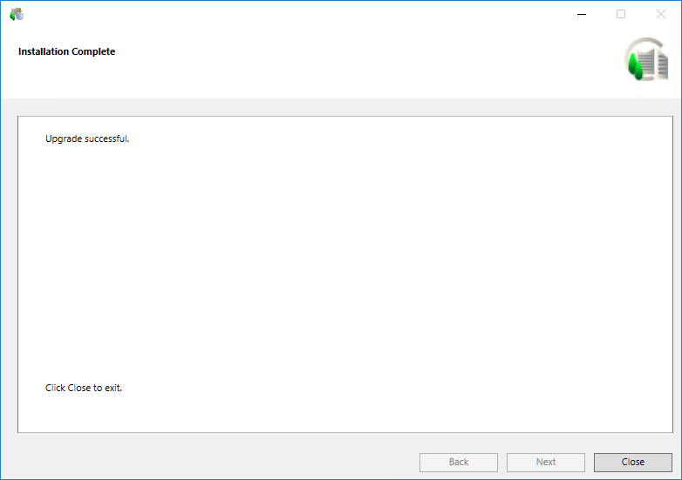Minimize the installer window
Screen dimensions: 682x480
[x=582, y=14]
